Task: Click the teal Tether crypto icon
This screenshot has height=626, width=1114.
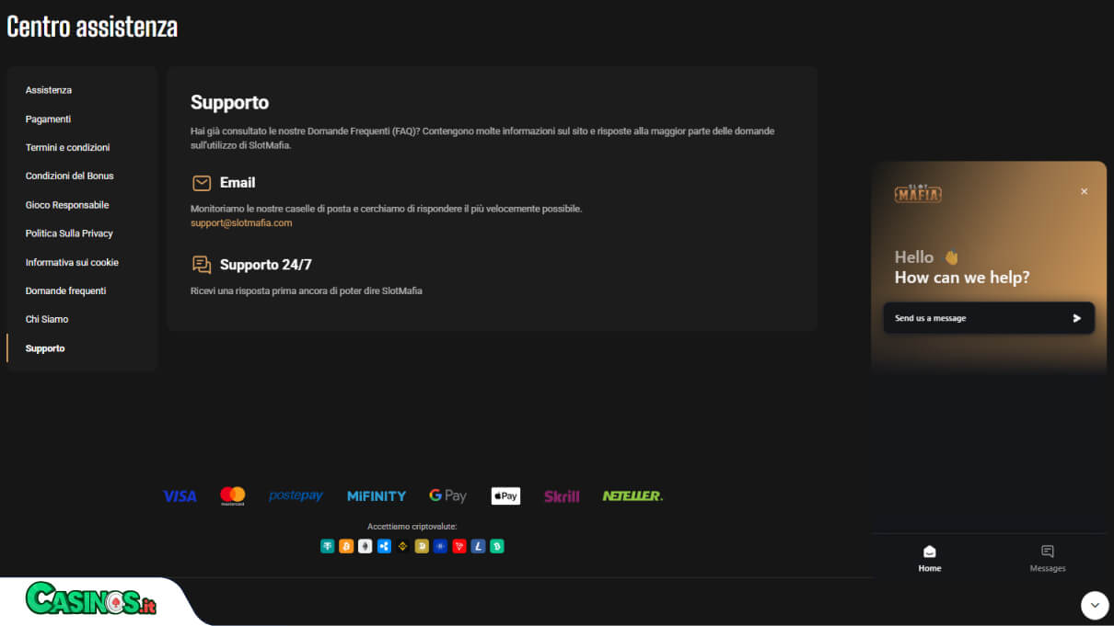Action: pos(327,546)
